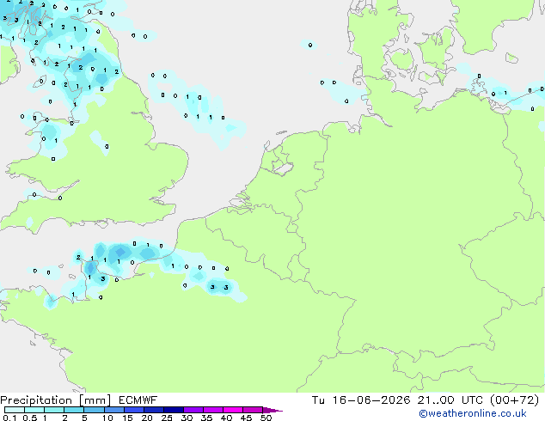This screenshot has width=545, height=421.
Task: Click the 30 to 35 mm legend swatch
Action: [193, 410]
